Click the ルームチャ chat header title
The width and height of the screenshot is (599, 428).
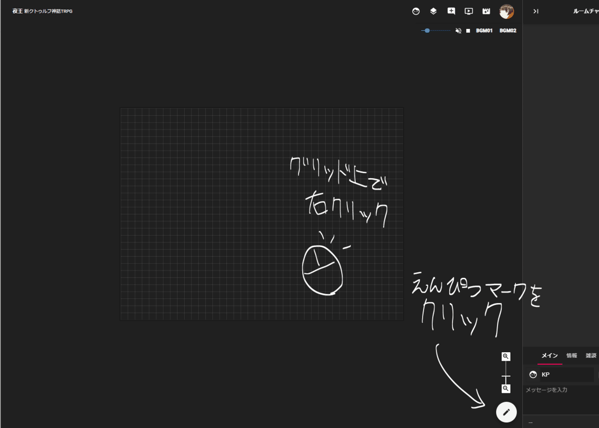[x=586, y=11]
